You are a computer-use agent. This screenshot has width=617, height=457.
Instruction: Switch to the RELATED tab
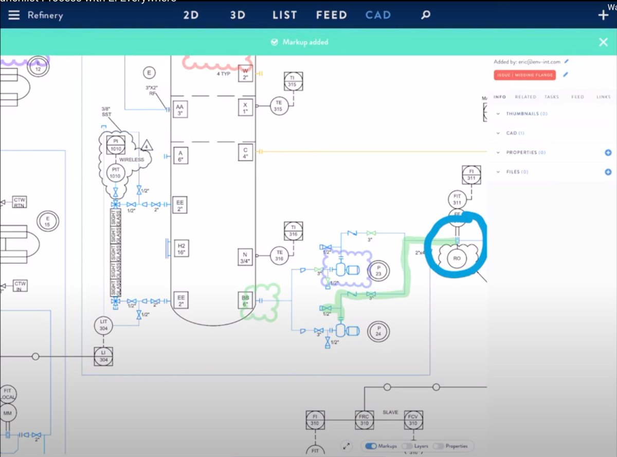(525, 97)
